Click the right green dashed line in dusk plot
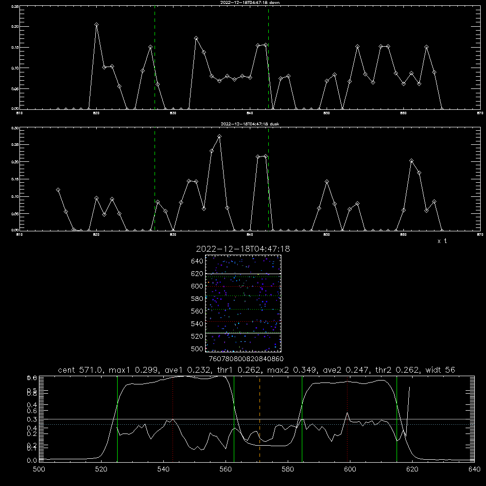 point(268,179)
